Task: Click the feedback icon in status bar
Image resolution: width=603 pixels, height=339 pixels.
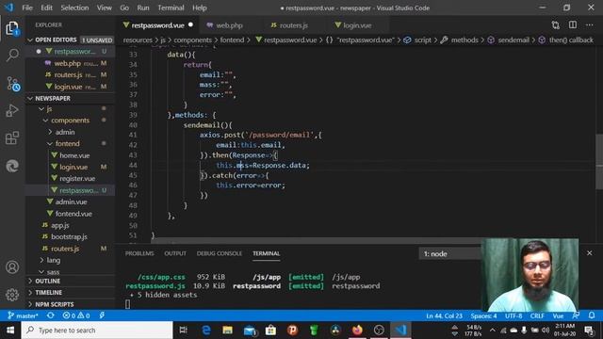Action: point(576,315)
